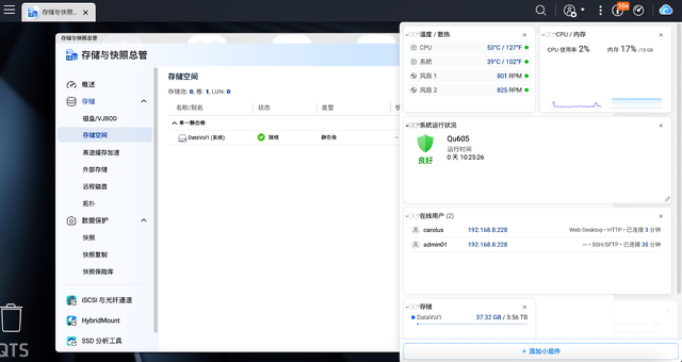Click the CPU temperature row icon
682x362 pixels.
tap(414, 47)
